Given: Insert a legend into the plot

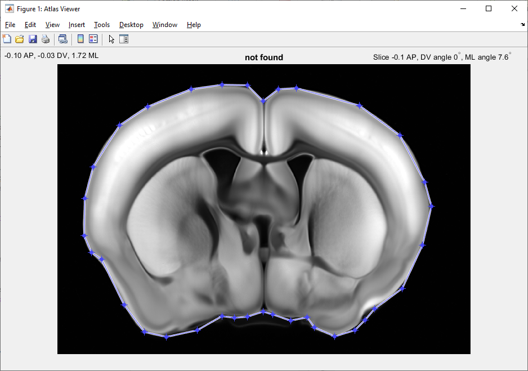Looking at the screenshot, I should [92, 39].
